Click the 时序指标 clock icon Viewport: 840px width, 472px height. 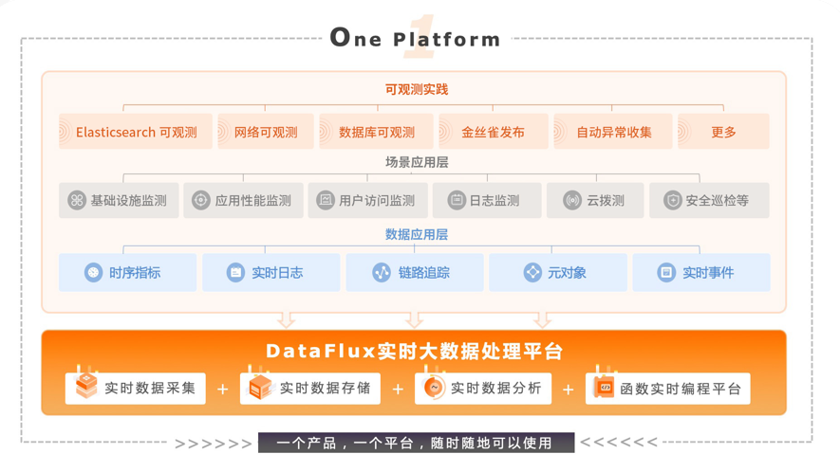93,272
